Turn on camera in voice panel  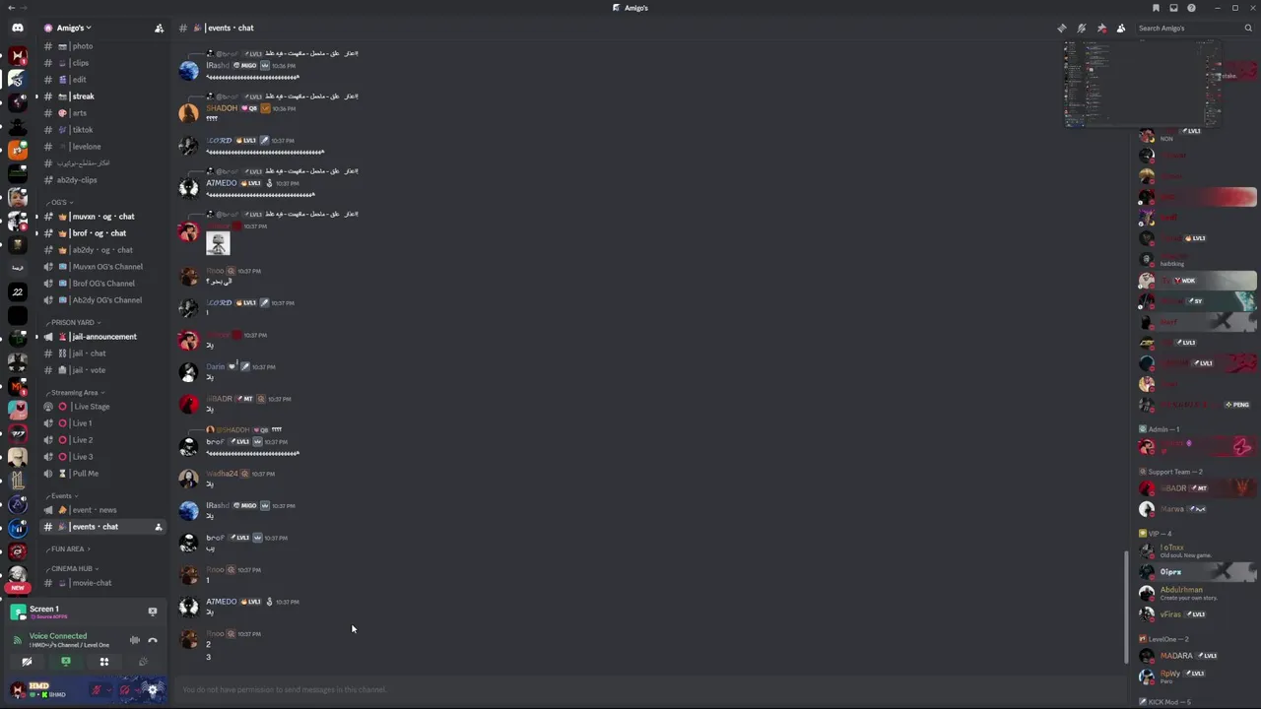pos(27,662)
